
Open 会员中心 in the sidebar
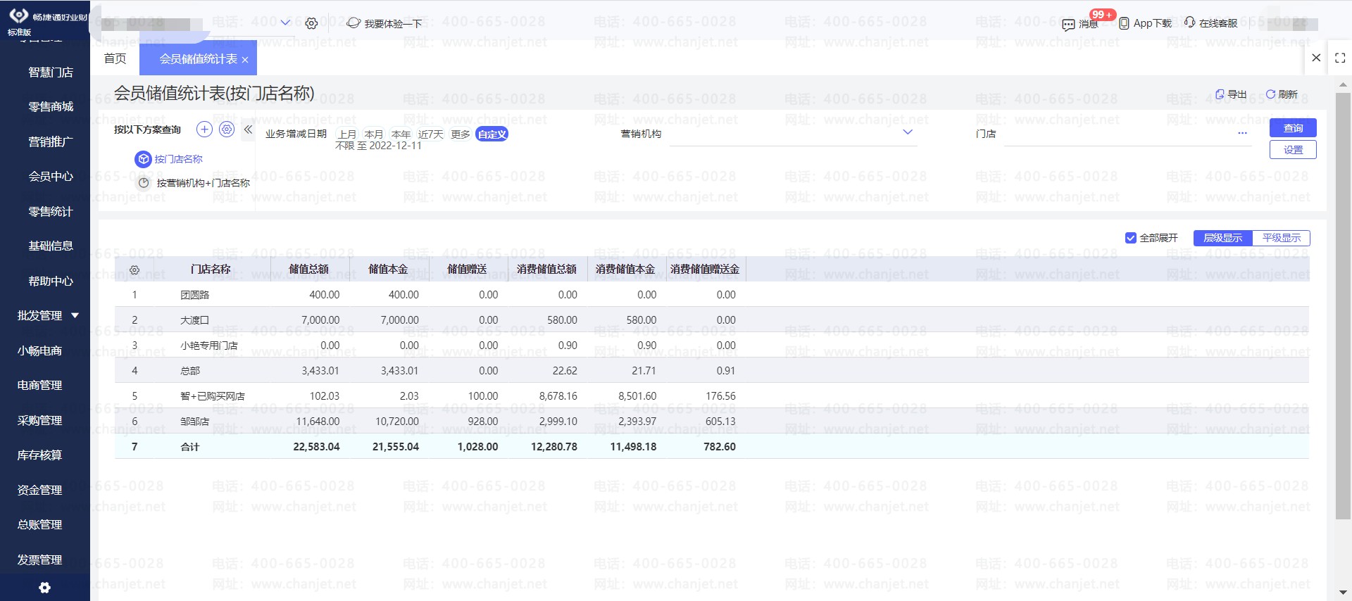(50, 177)
